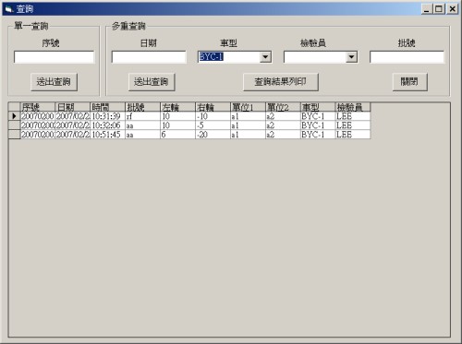Minimize the 查詢 window
This screenshot has height=344, width=462.
click(427, 9)
